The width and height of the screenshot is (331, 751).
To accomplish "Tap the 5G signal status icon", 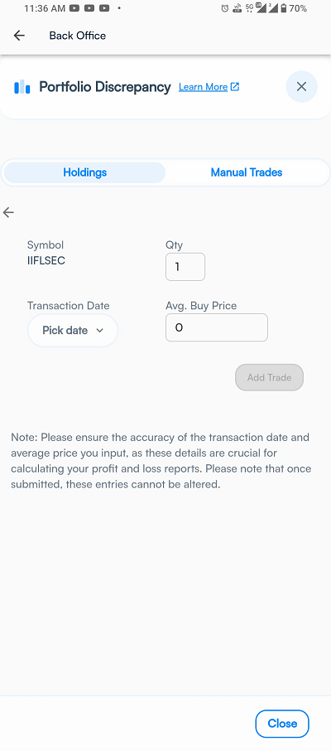I will click(249, 8).
